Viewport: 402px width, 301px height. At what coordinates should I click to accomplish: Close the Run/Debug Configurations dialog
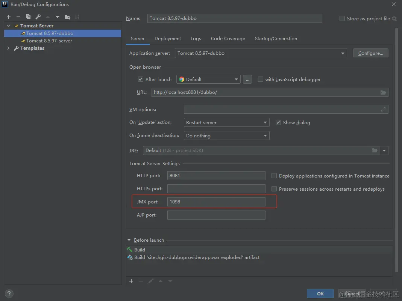pyautogui.click(x=394, y=4)
